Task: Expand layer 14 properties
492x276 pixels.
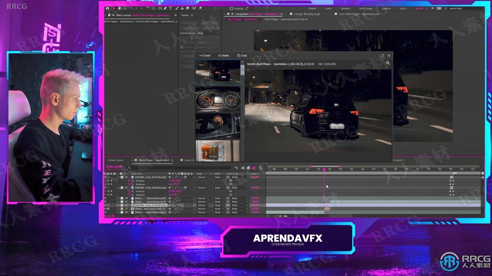Action: point(119,198)
